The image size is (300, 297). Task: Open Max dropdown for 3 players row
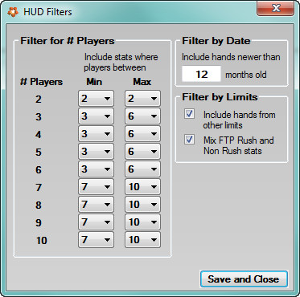click(142, 116)
